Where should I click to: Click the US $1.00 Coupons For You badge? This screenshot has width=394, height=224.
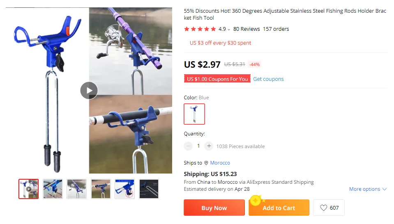(217, 78)
